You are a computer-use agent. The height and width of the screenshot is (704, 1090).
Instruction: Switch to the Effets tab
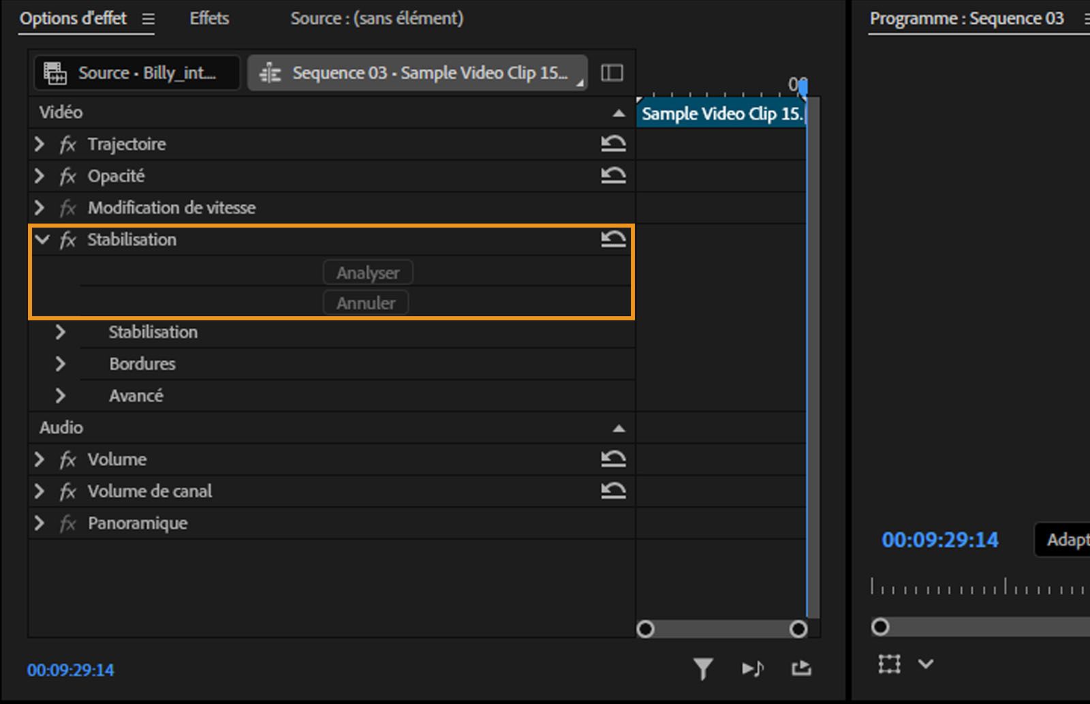click(x=208, y=18)
